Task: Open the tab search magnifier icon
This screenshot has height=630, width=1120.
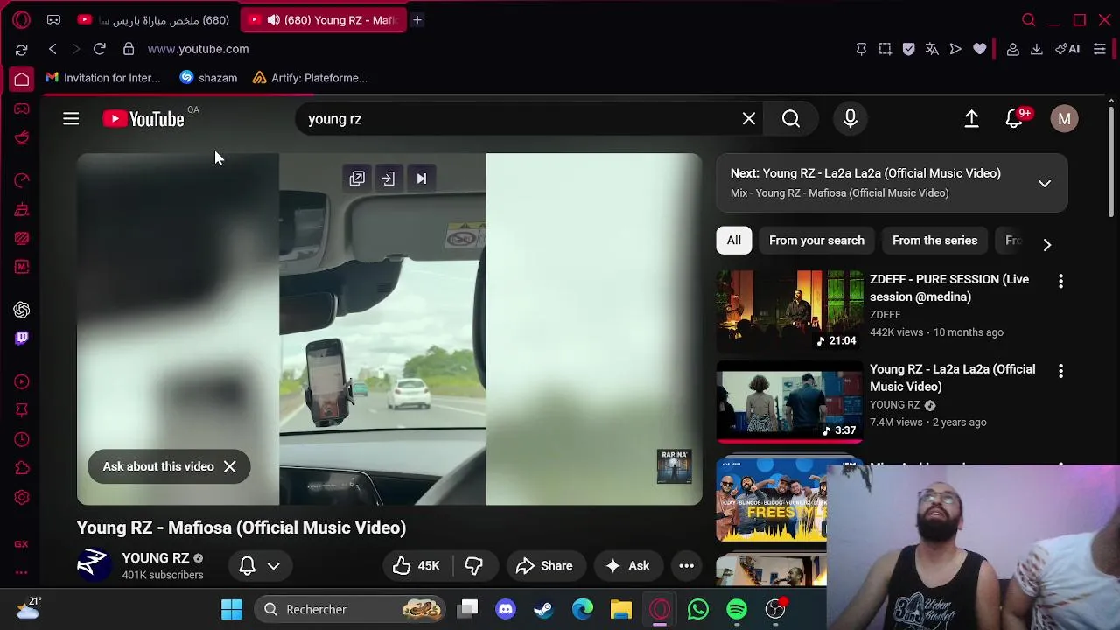Action: (1029, 19)
